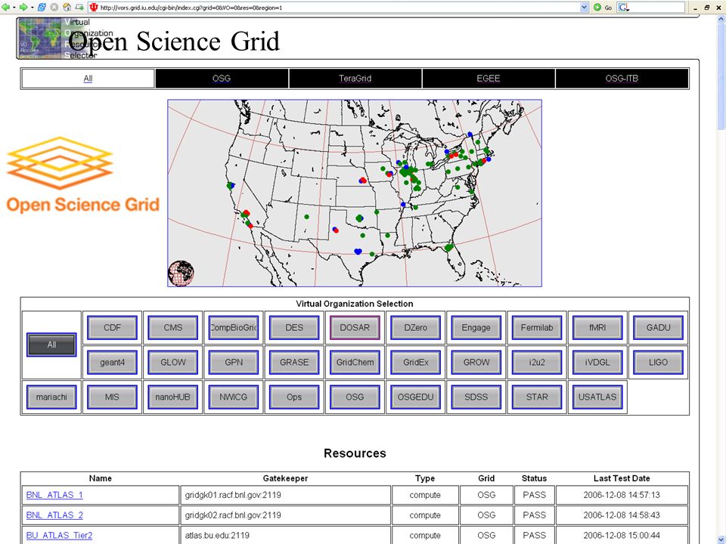Viewport: 726px width, 544px height.
Task: Select the All virtual organizations button
Action: click(51, 345)
